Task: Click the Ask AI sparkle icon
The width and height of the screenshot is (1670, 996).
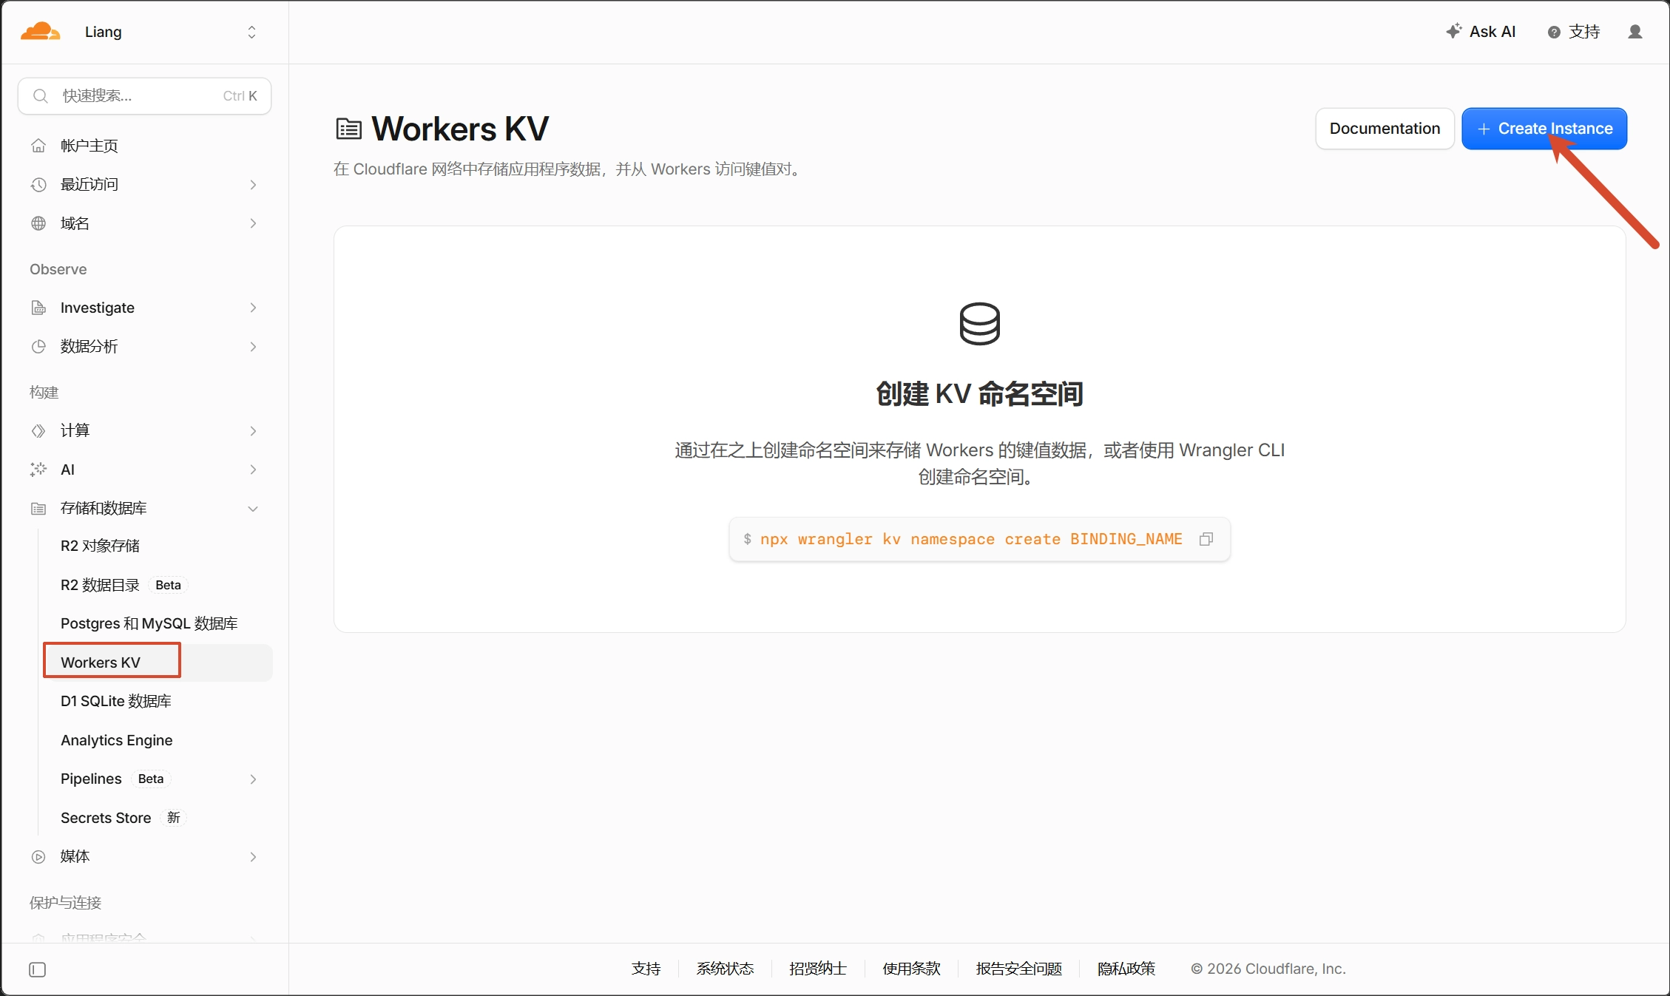Action: (1454, 31)
